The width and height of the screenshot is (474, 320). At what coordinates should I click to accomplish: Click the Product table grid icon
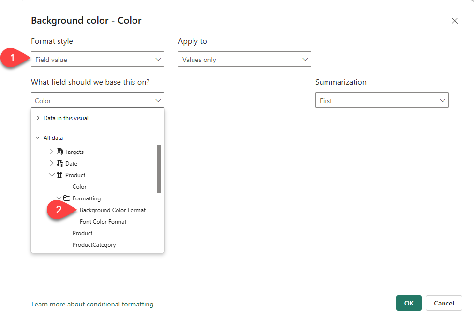[x=60, y=175]
